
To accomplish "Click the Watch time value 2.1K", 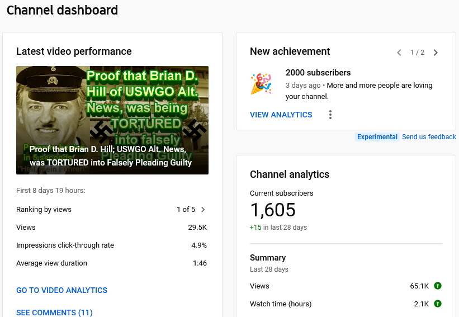I will pyautogui.click(x=421, y=304).
